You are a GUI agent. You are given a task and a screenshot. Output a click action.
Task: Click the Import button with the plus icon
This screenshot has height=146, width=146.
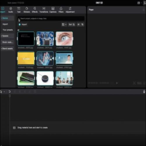point(23,25)
